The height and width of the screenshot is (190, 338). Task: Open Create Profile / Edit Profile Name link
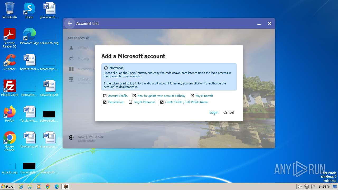[186, 102]
